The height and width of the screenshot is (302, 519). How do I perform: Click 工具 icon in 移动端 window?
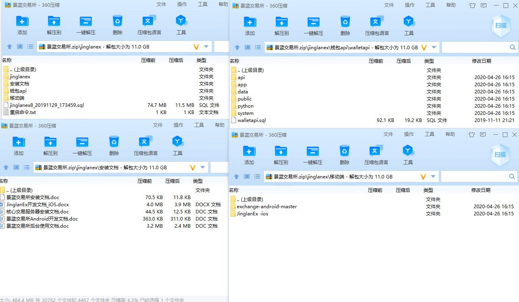[408, 151]
